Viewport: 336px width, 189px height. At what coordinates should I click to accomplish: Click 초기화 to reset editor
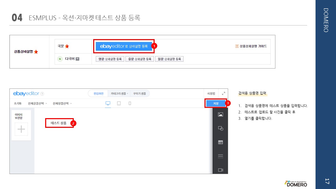[18, 103]
